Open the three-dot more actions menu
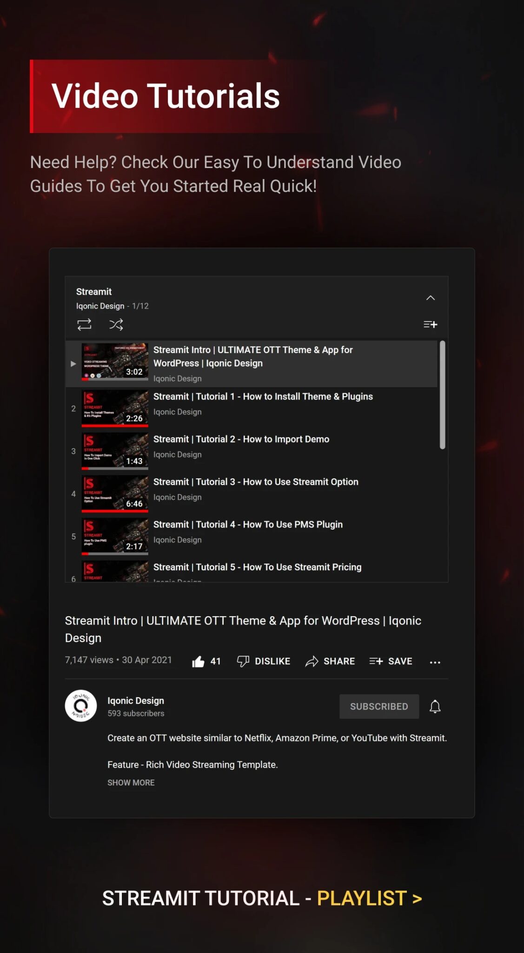 pos(435,662)
